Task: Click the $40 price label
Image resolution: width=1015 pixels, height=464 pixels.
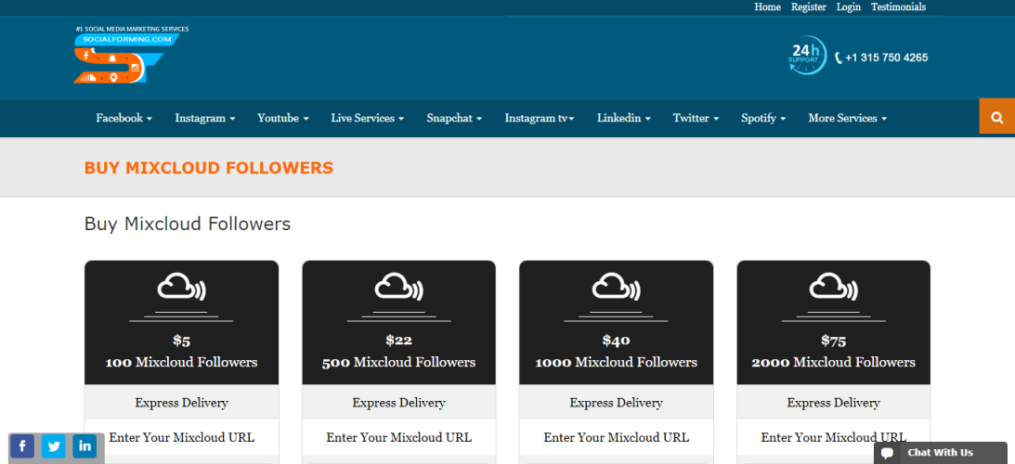Action: [x=617, y=341]
